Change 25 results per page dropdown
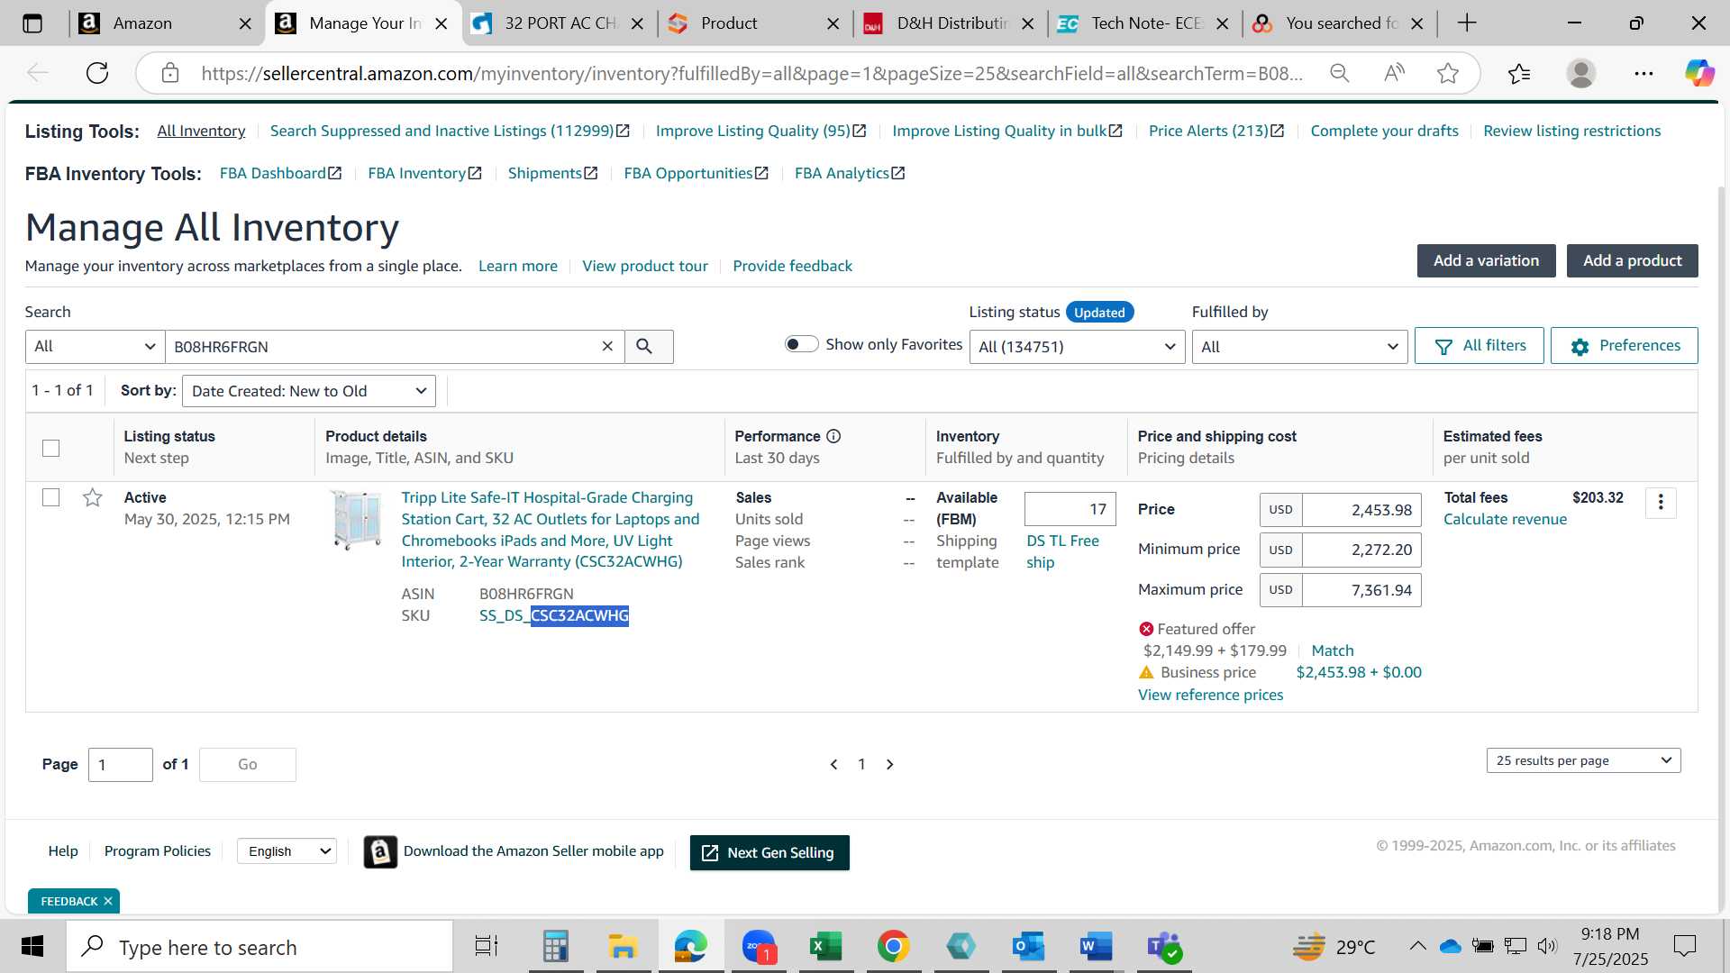Viewport: 1730px width, 973px height. [1583, 760]
